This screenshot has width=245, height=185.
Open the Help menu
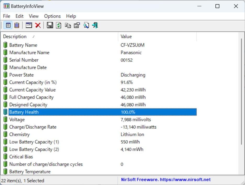[71, 16]
